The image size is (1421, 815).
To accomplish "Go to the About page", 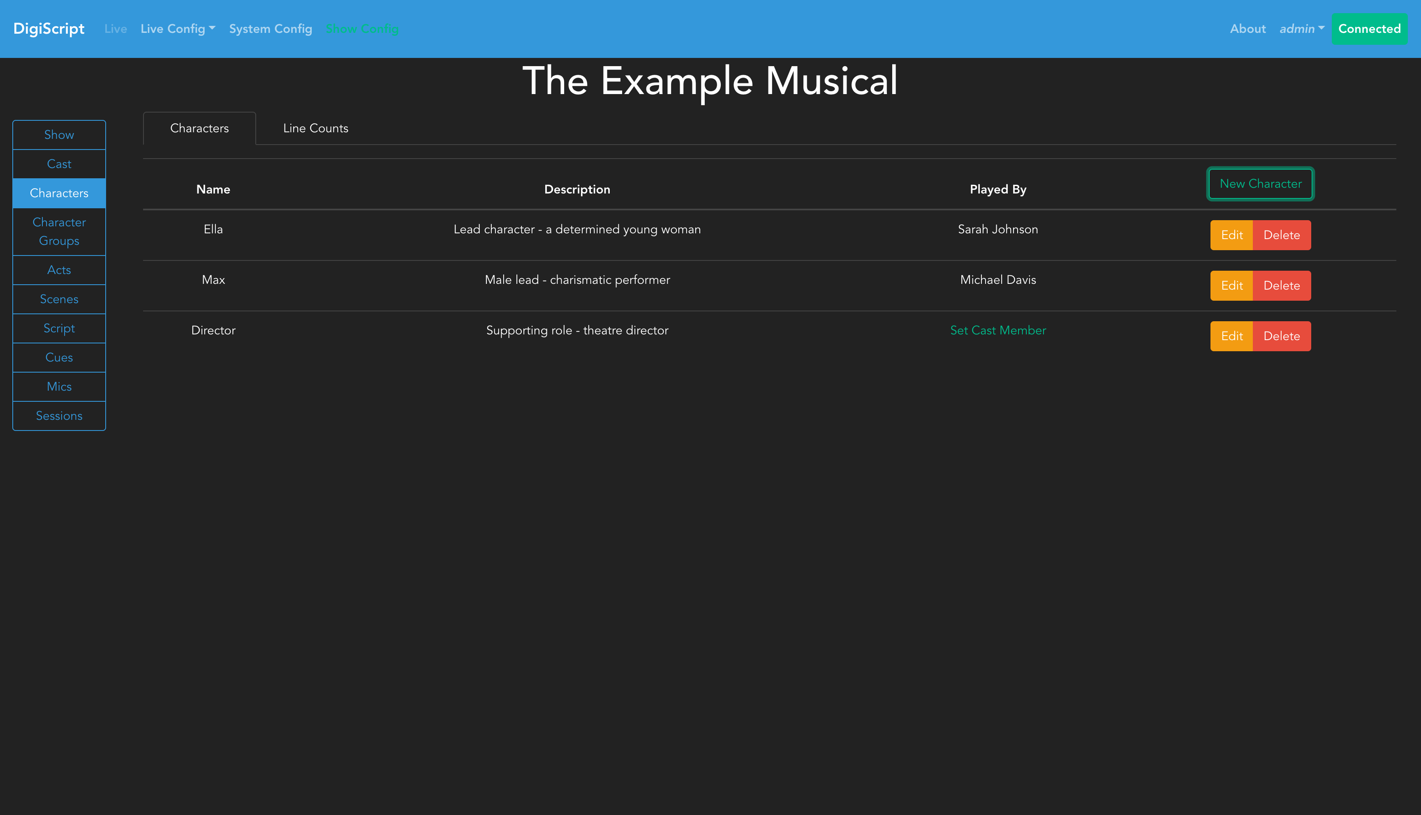I will pyautogui.click(x=1247, y=28).
